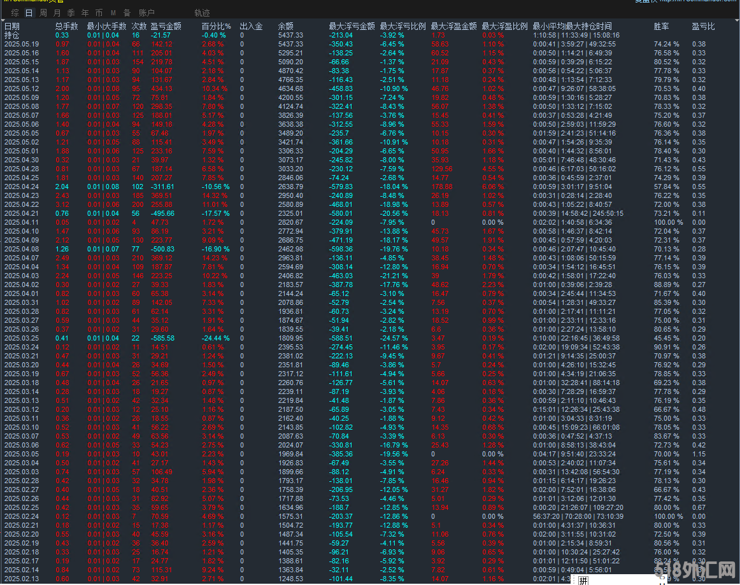Screen dimensions: 740x585
Task: Open the 周 weekly tab
Action: [x=43, y=13]
